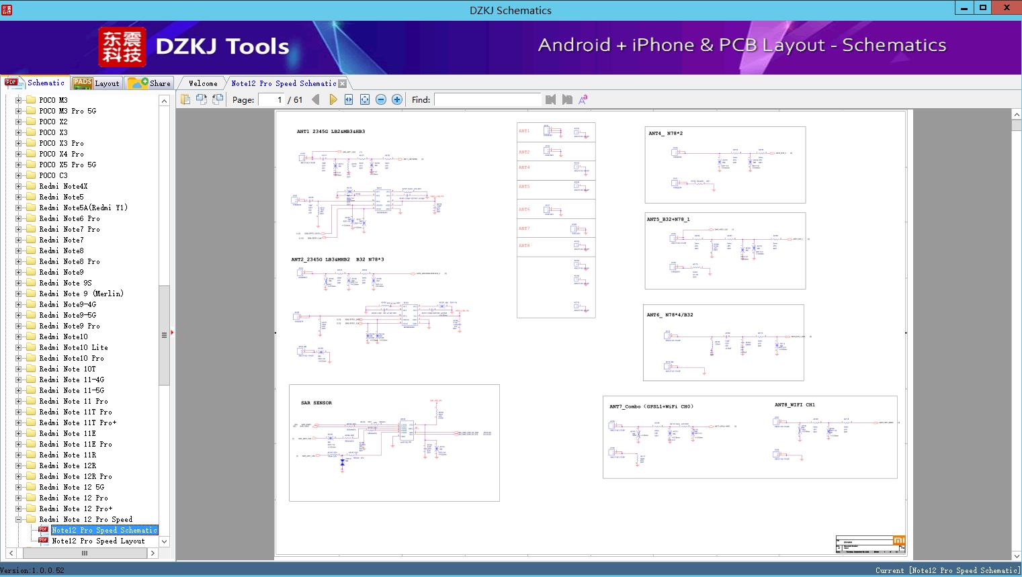Click the Version:1.0.0.52 status text
The width and height of the screenshot is (1022, 577).
click(32, 570)
